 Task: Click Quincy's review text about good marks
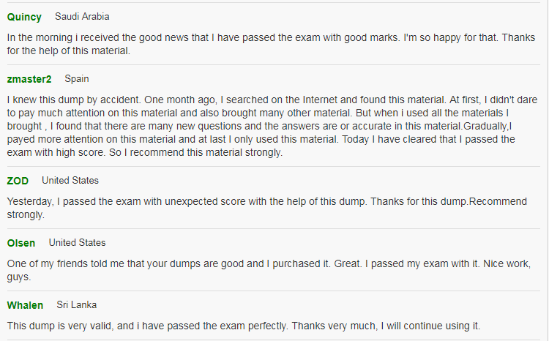(x=271, y=44)
